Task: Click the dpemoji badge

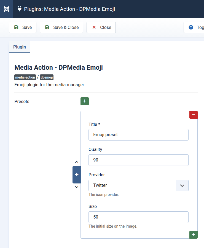Action: coord(47,77)
